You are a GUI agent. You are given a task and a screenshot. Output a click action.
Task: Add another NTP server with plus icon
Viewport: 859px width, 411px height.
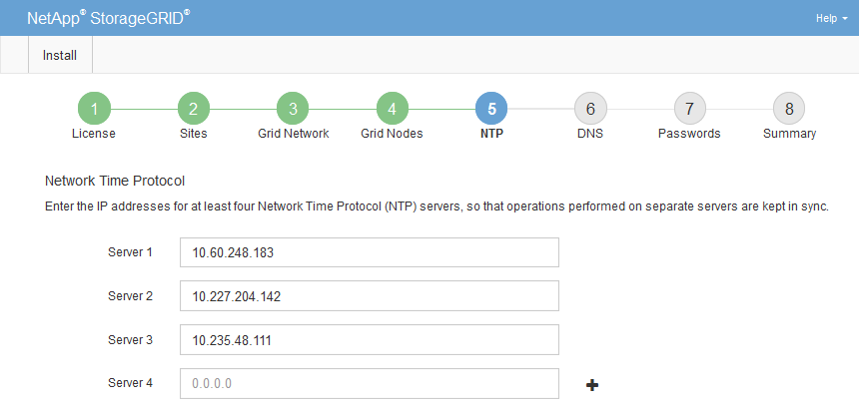(592, 384)
